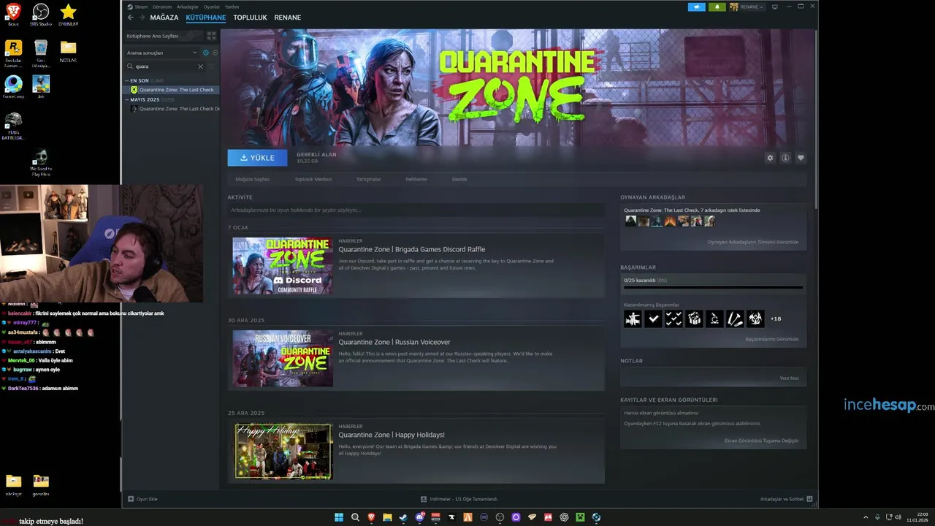The height and width of the screenshot is (526, 935).
Task: Open the OYUNLAR desktop folder
Action: coord(68,15)
